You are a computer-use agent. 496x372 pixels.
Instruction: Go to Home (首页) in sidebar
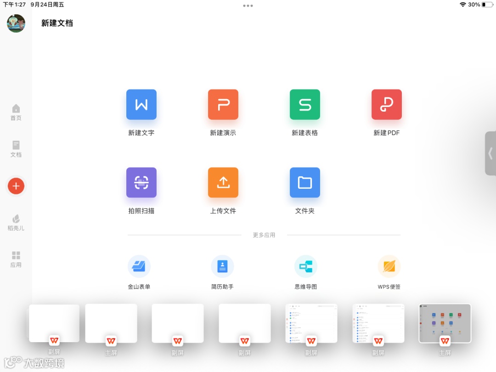pyautogui.click(x=16, y=113)
